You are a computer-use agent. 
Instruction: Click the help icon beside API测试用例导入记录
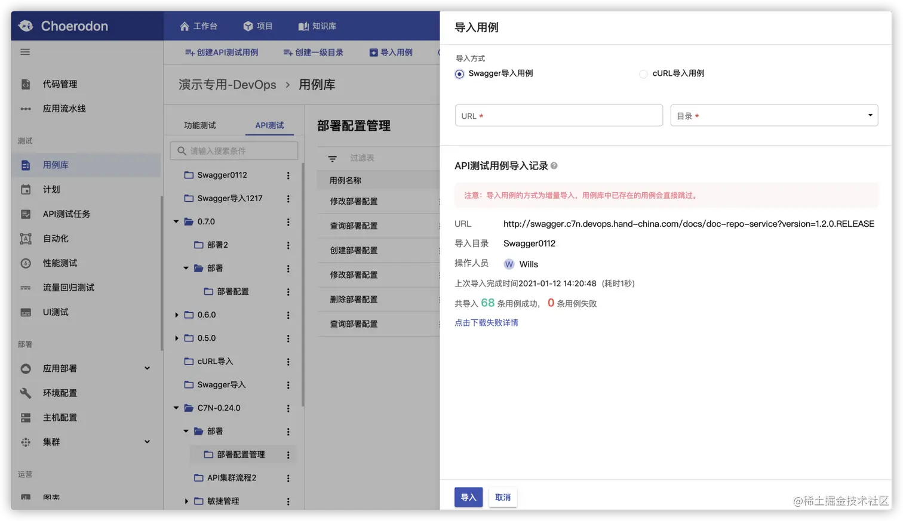click(554, 165)
